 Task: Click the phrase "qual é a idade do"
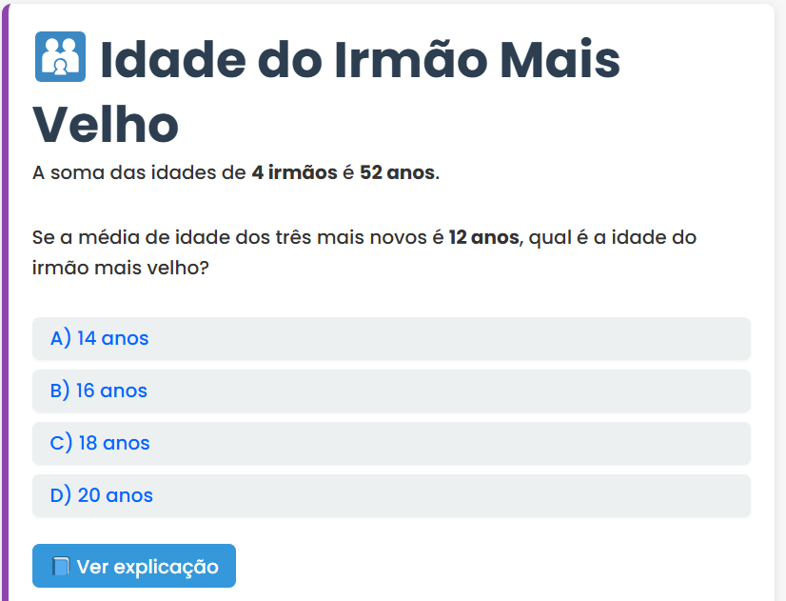tap(612, 237)
